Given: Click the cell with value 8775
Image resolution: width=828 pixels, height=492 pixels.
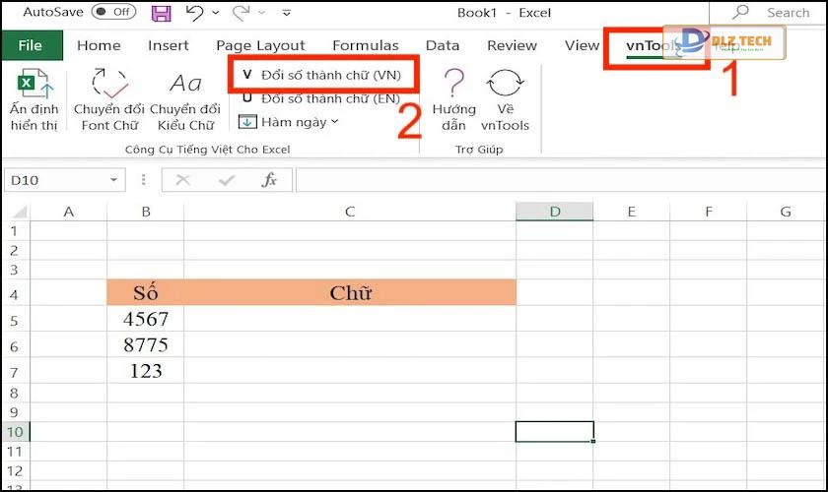Looking at the screenshot, I should (x=146, y=344).
